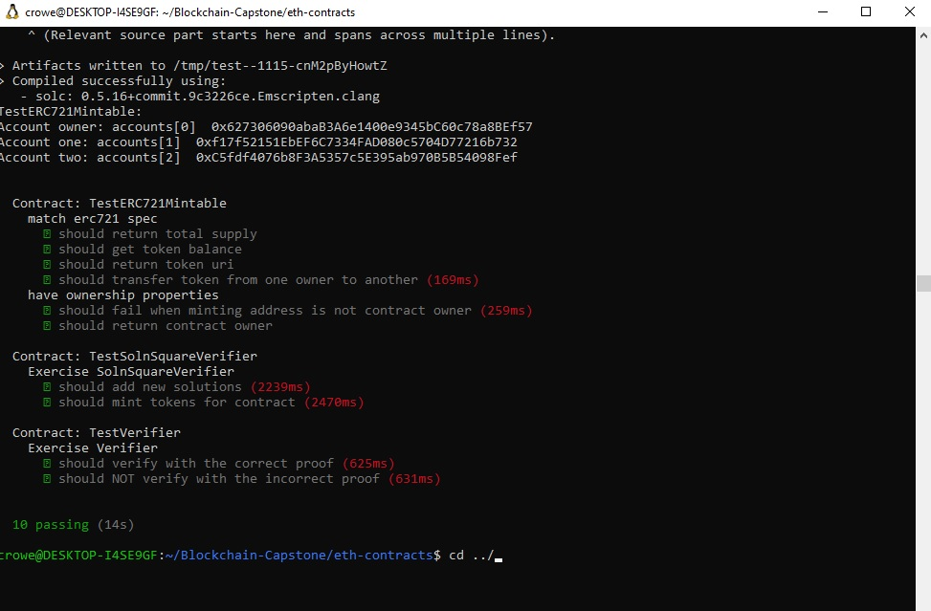
Task: Click the 'TestERC721Mintable:' log line
Action: (x=71, y=112)
